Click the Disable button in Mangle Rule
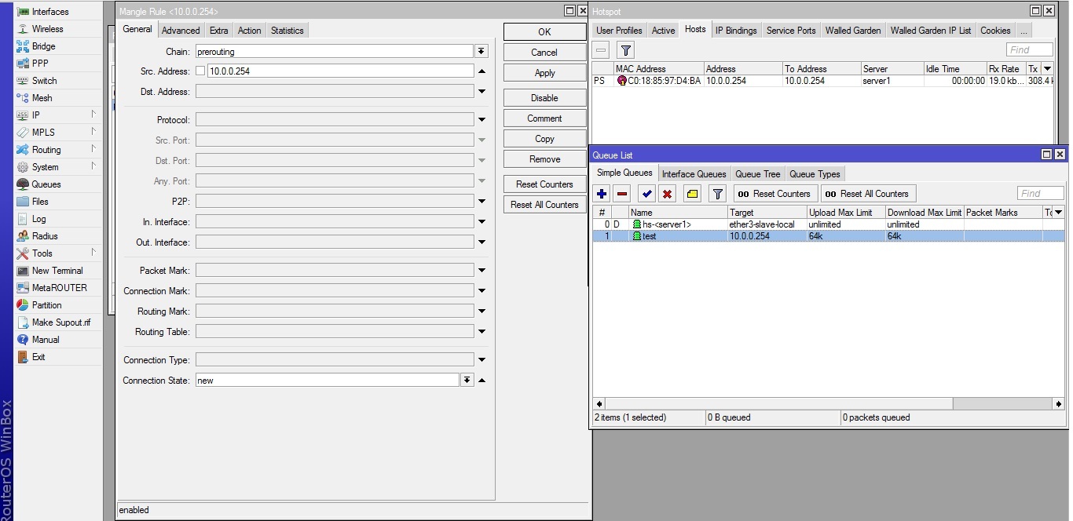Image resolution: width=1073 pixels, height=521 pixels. [x=544, y=98]
